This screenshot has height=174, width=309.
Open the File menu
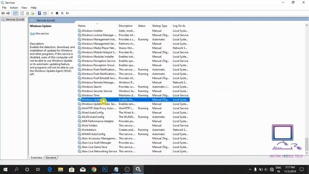[x=4, y=8]
